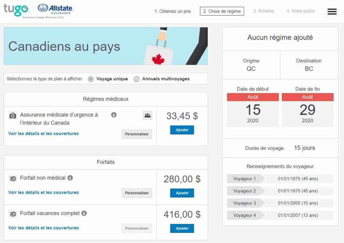Click the Allstate Assurance logo
Viewport: 344px width, 243px height.
pos(55,9)
